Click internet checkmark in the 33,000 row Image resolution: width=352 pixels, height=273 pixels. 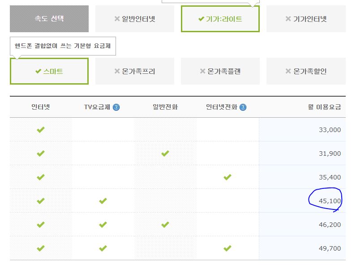(41, 130)
